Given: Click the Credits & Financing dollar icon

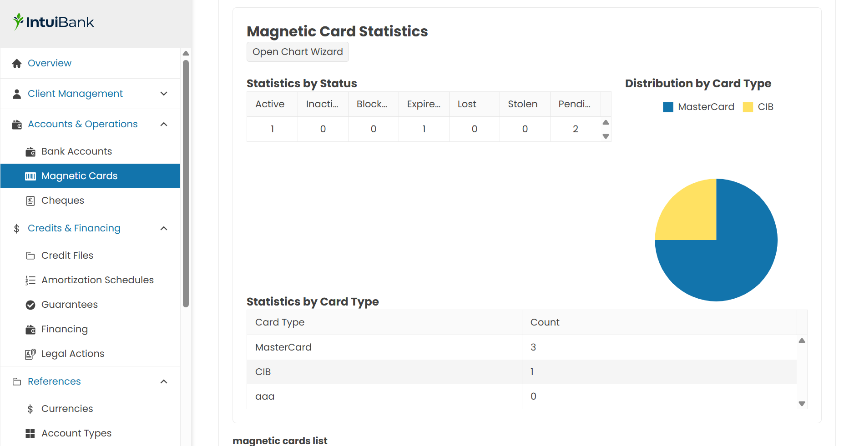Looking at the screenshot, I should pyautogui.click(x=16, y=228).
